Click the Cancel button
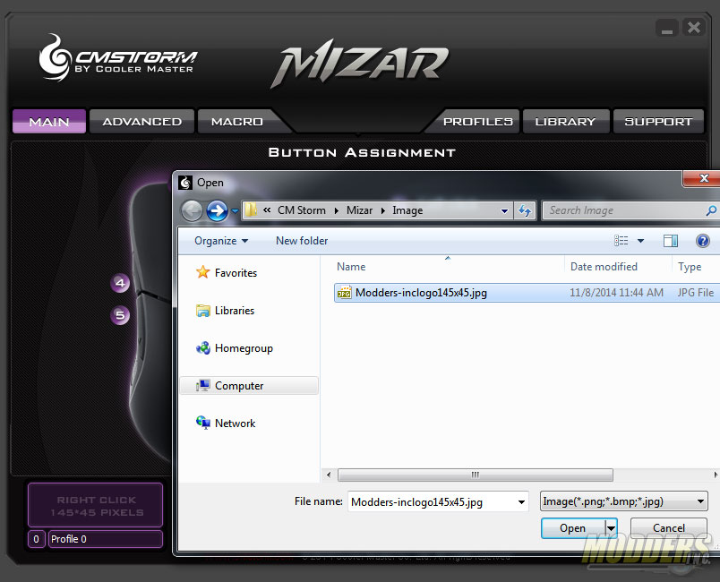The image size is (720, 582). point(669,528)
